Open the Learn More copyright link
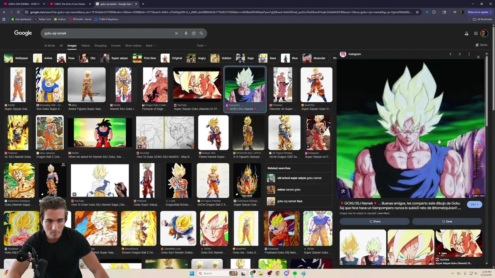The height and width of the screenshot is (278, 495). click(x=384, y=213)
